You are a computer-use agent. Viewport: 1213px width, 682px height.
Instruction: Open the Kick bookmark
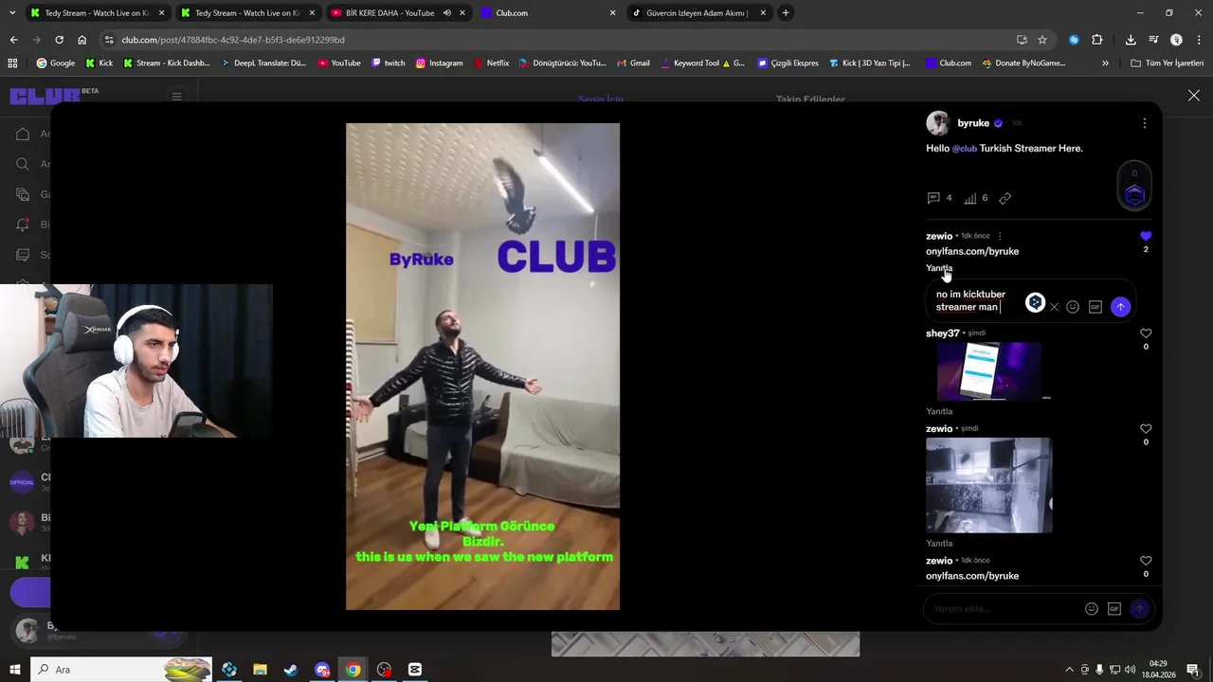[x=99, y=63]
